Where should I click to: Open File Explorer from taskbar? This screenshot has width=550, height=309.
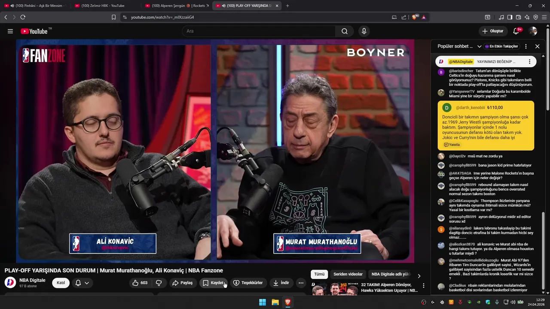pyautogui.click(x=275, y=302)
